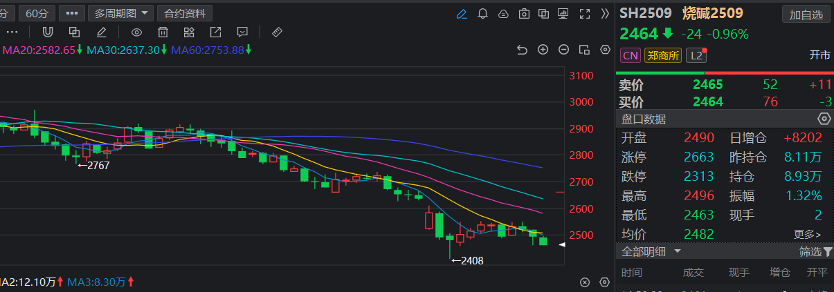Undo the last chart action
834x292 pixels.
pos(523,50)
